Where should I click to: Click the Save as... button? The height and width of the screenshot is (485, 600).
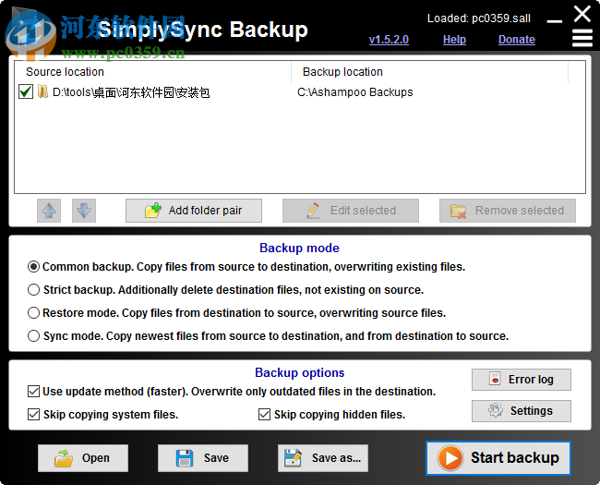323,458
